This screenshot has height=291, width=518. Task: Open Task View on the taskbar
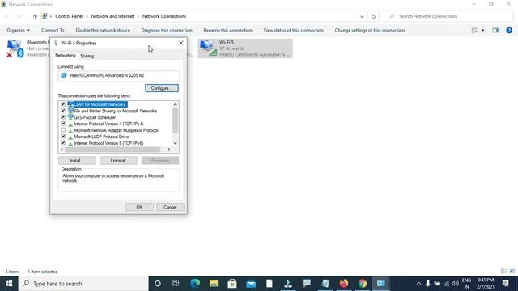(x=176, y=284)
